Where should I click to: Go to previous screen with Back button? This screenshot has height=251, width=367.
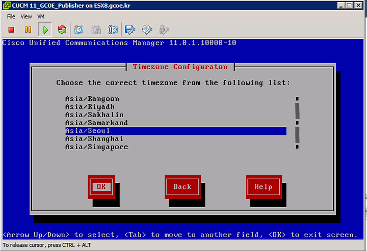click(182, 187)
